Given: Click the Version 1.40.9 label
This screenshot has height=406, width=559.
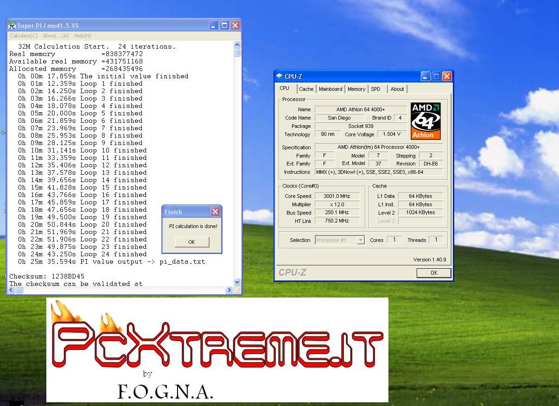Looking at the screenshot, I should 430,260.
